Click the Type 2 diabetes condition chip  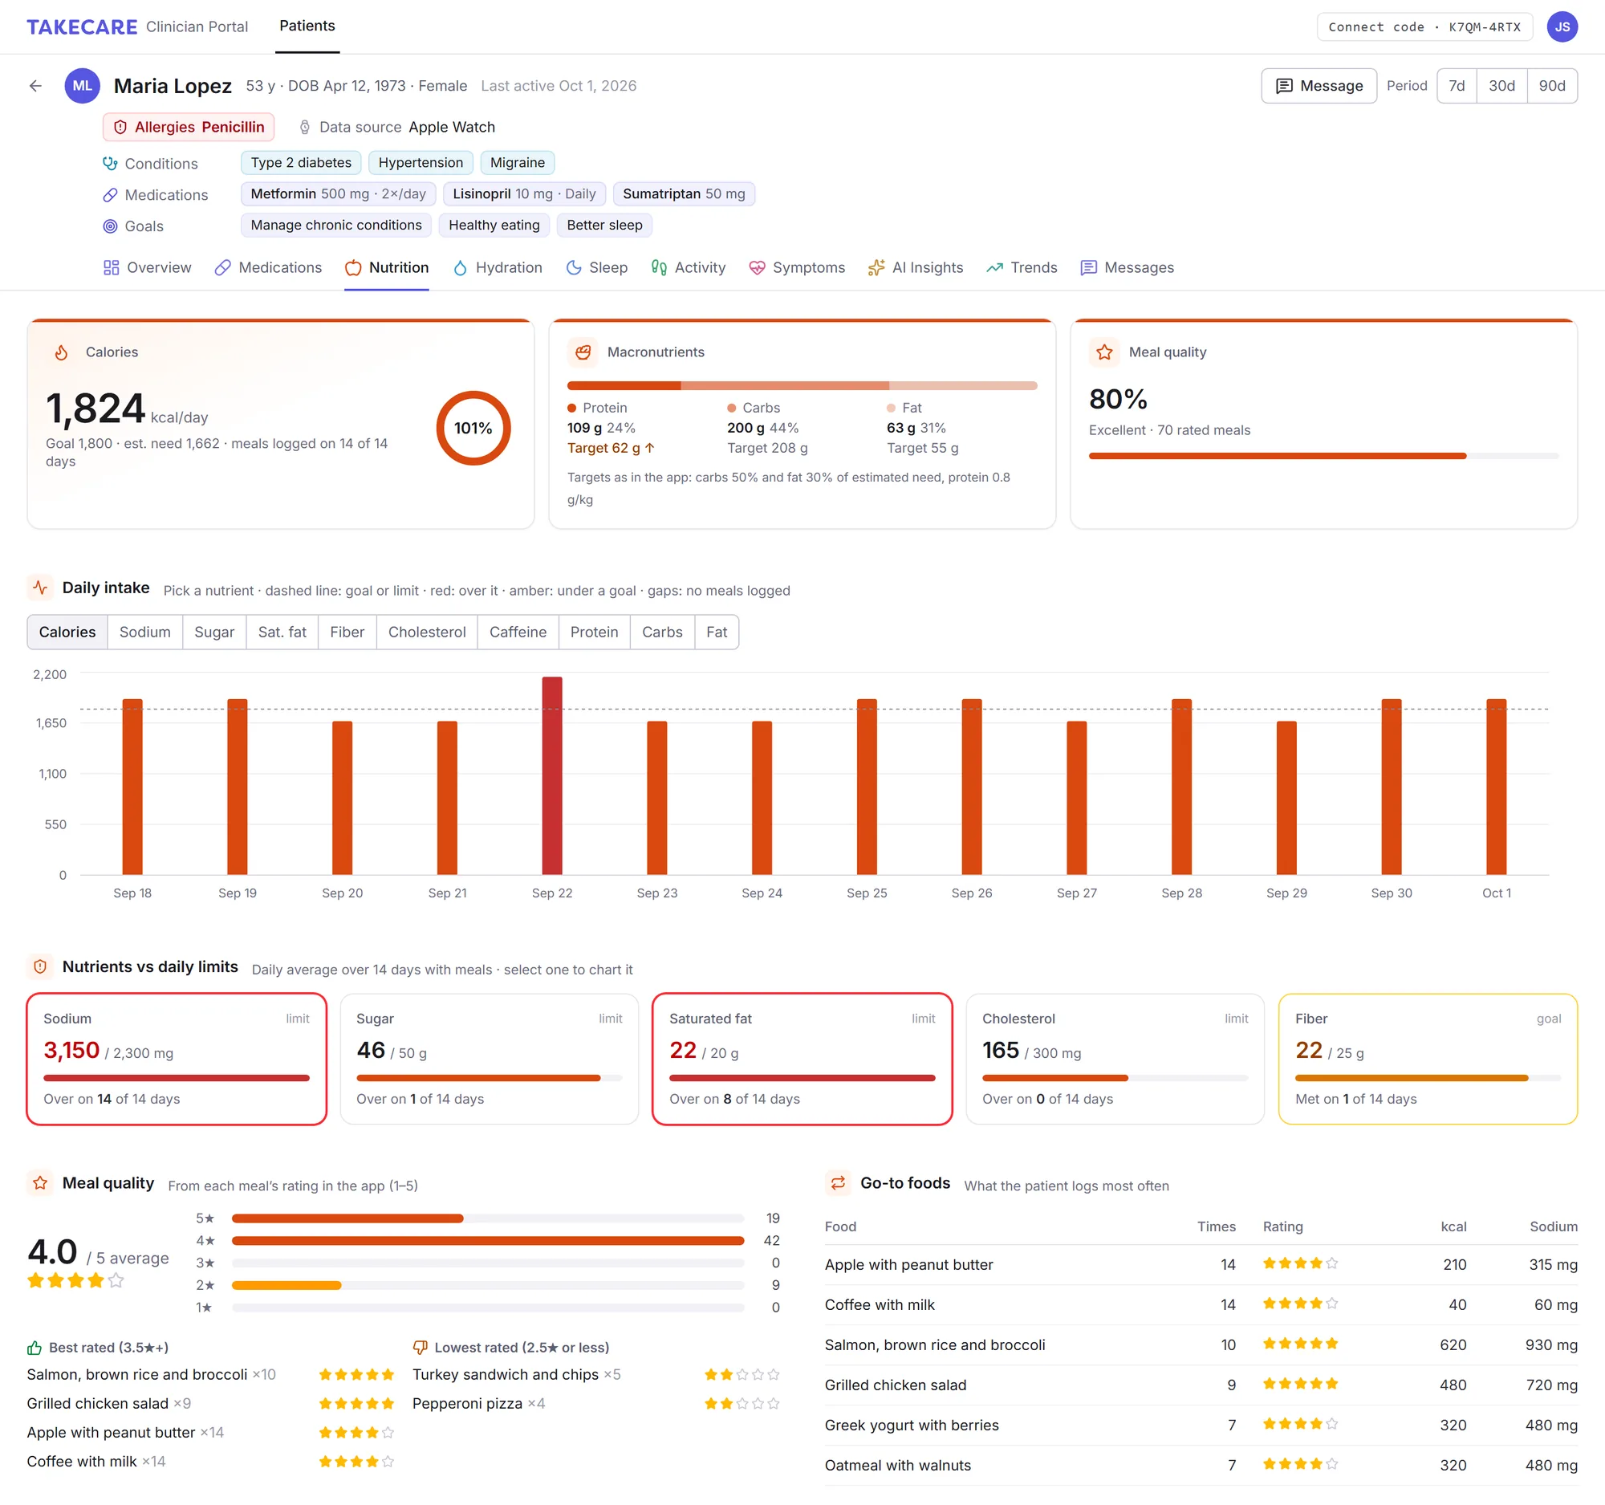pos(301,162)
